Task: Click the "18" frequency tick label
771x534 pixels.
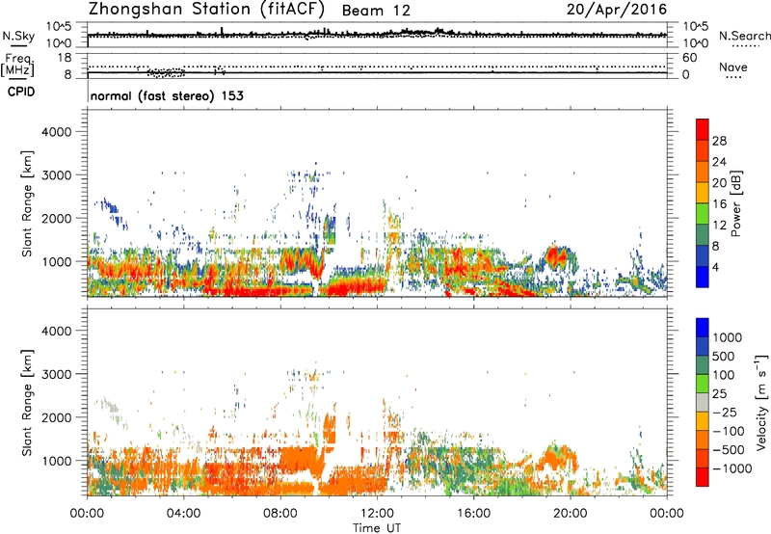Action: 65,58
